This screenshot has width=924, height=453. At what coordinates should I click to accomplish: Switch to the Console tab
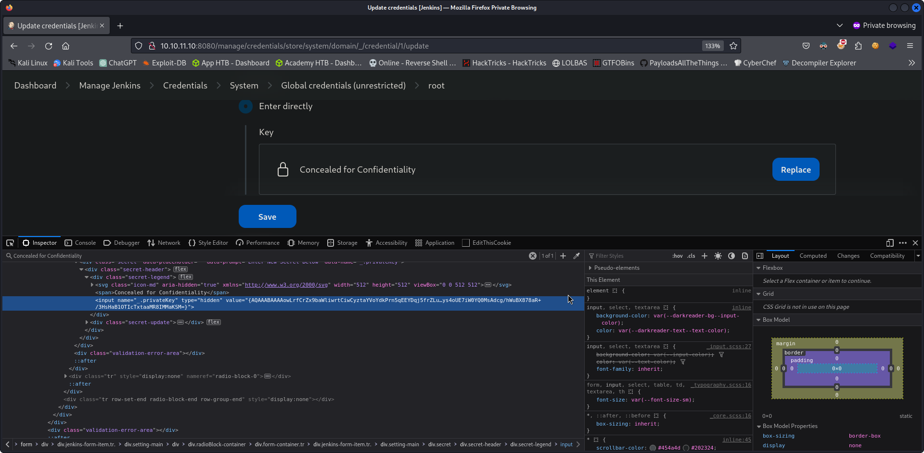coord(80,243)
